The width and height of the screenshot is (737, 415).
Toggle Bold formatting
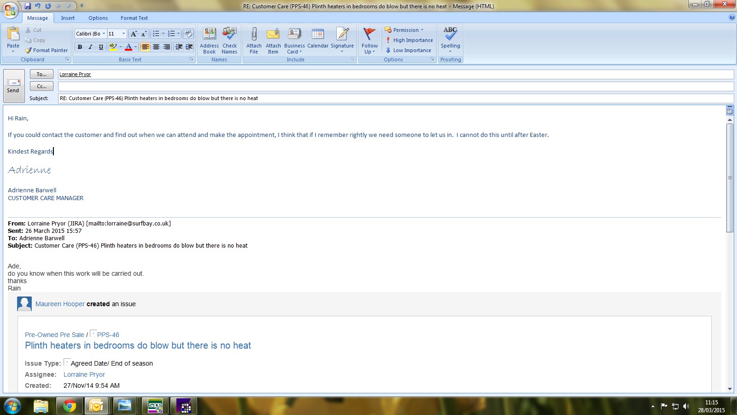(80, 47)
